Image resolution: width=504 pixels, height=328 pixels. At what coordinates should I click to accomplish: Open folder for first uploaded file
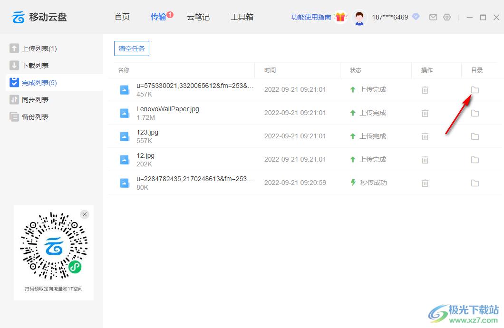[x=475, y=90]
